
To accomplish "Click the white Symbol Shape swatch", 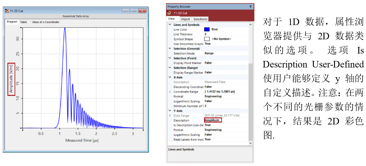I will click(x=207, y=39).
